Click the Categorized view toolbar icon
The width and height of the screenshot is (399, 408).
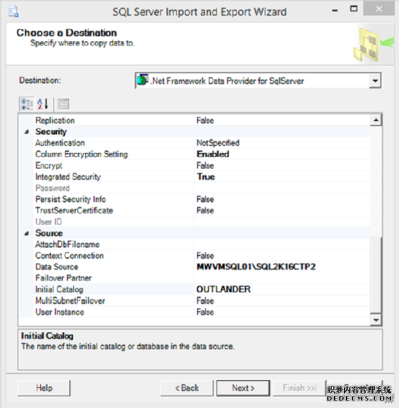[x=27, y=104]
